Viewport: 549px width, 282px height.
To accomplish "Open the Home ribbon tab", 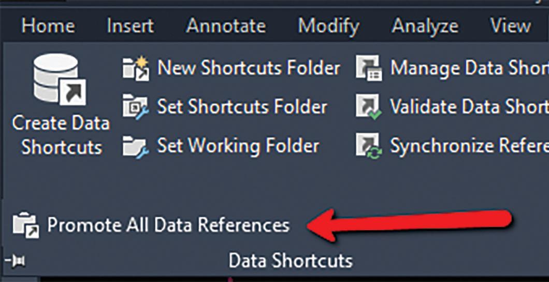I will [x=48, y=26].
